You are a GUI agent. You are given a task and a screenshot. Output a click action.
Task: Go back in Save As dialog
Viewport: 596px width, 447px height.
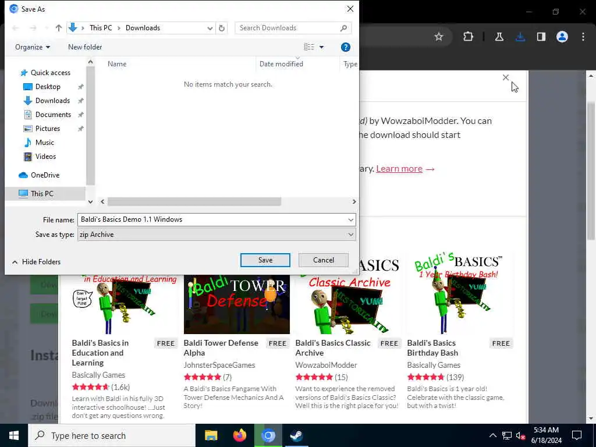point(16,28)
